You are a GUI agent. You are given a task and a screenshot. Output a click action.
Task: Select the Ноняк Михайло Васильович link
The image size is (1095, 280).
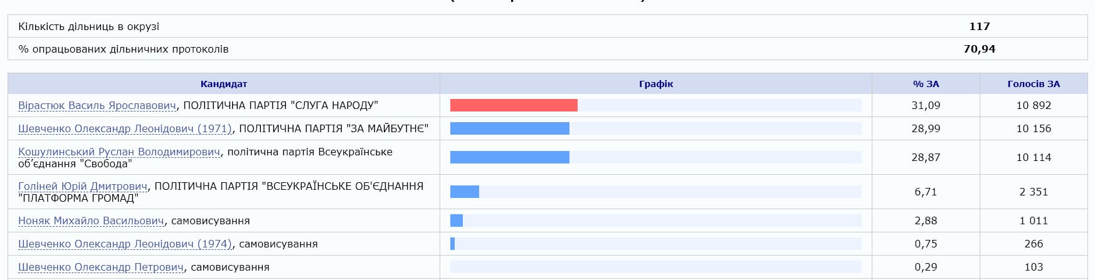pos(91,220)
